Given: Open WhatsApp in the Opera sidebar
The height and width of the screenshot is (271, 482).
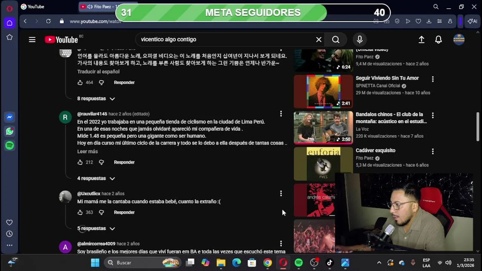Looking at the screenshot, I should 10,131.
